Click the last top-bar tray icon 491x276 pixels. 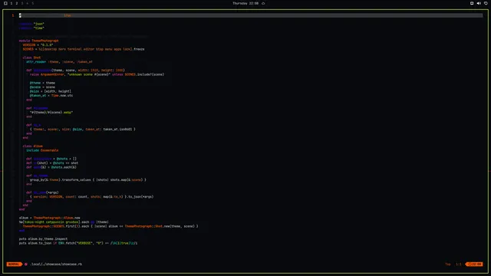click(486, 3)
